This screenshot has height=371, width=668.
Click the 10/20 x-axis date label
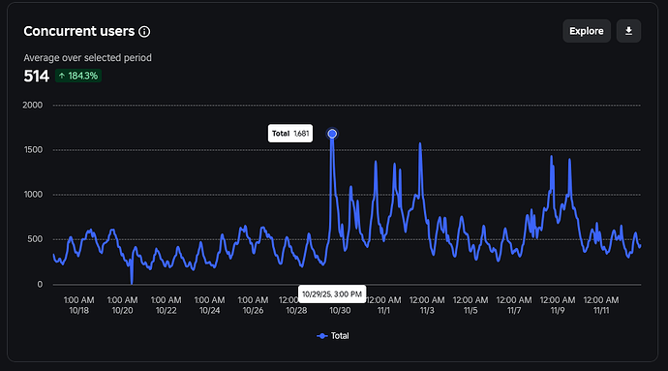pyautogui.click(x=122, y=310)
